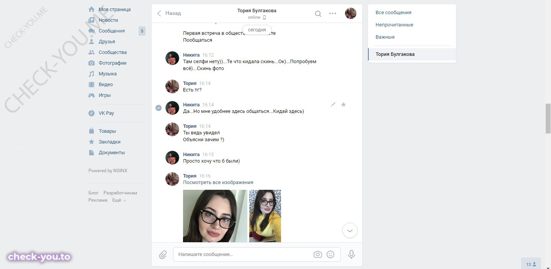551x269 pixels.
Task: Open friends online counter 13 at bottom
Action: tap(531, 264)
